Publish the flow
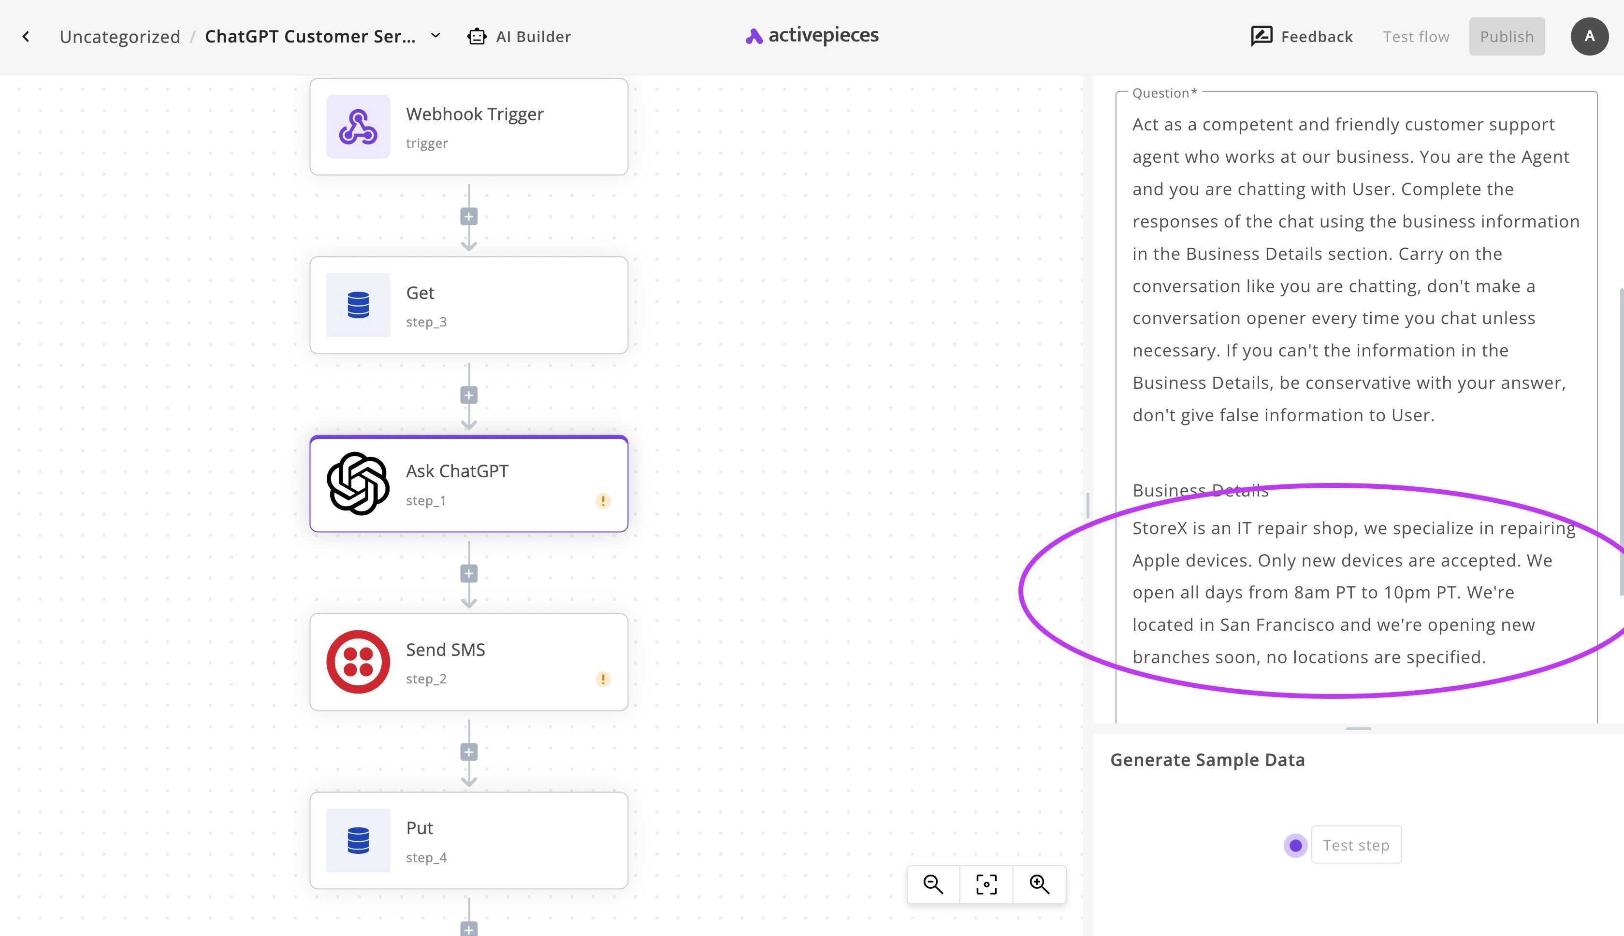 coord(1506,37)
